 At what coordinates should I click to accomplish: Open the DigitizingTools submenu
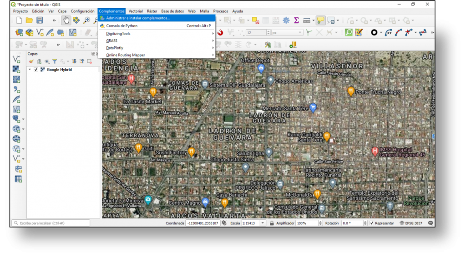157,34
